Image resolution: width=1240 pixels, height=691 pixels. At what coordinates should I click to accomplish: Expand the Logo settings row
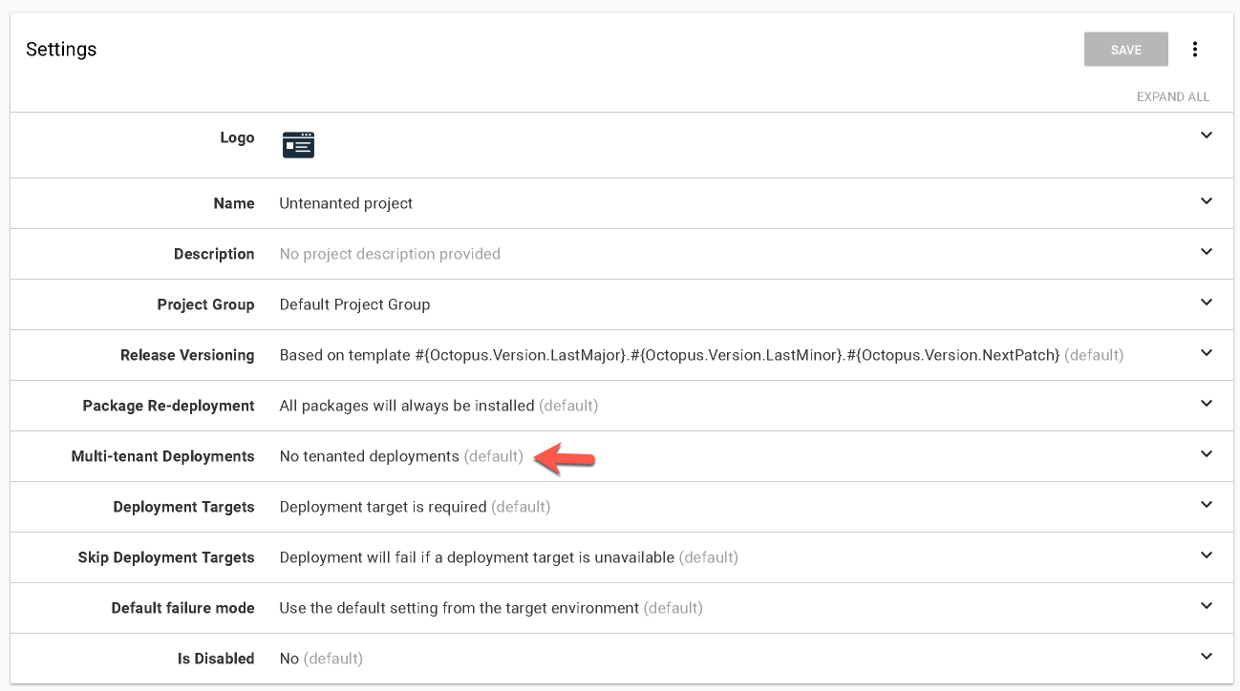coord(1206,136)
